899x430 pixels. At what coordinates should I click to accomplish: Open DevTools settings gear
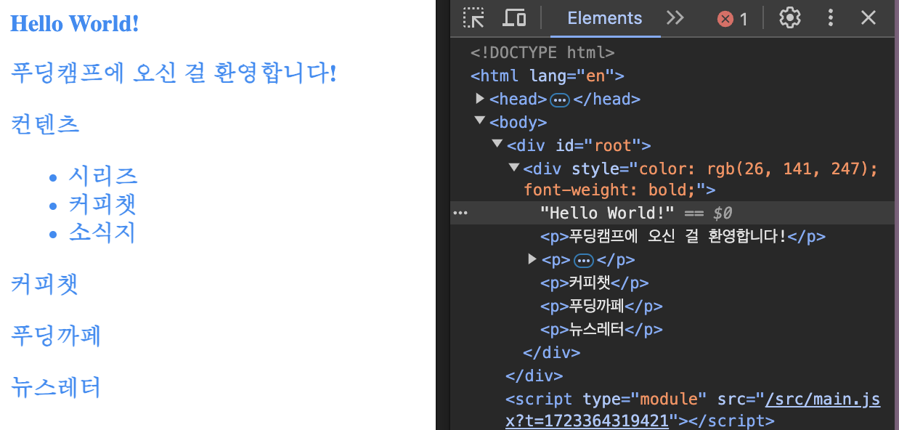point(789,18)
